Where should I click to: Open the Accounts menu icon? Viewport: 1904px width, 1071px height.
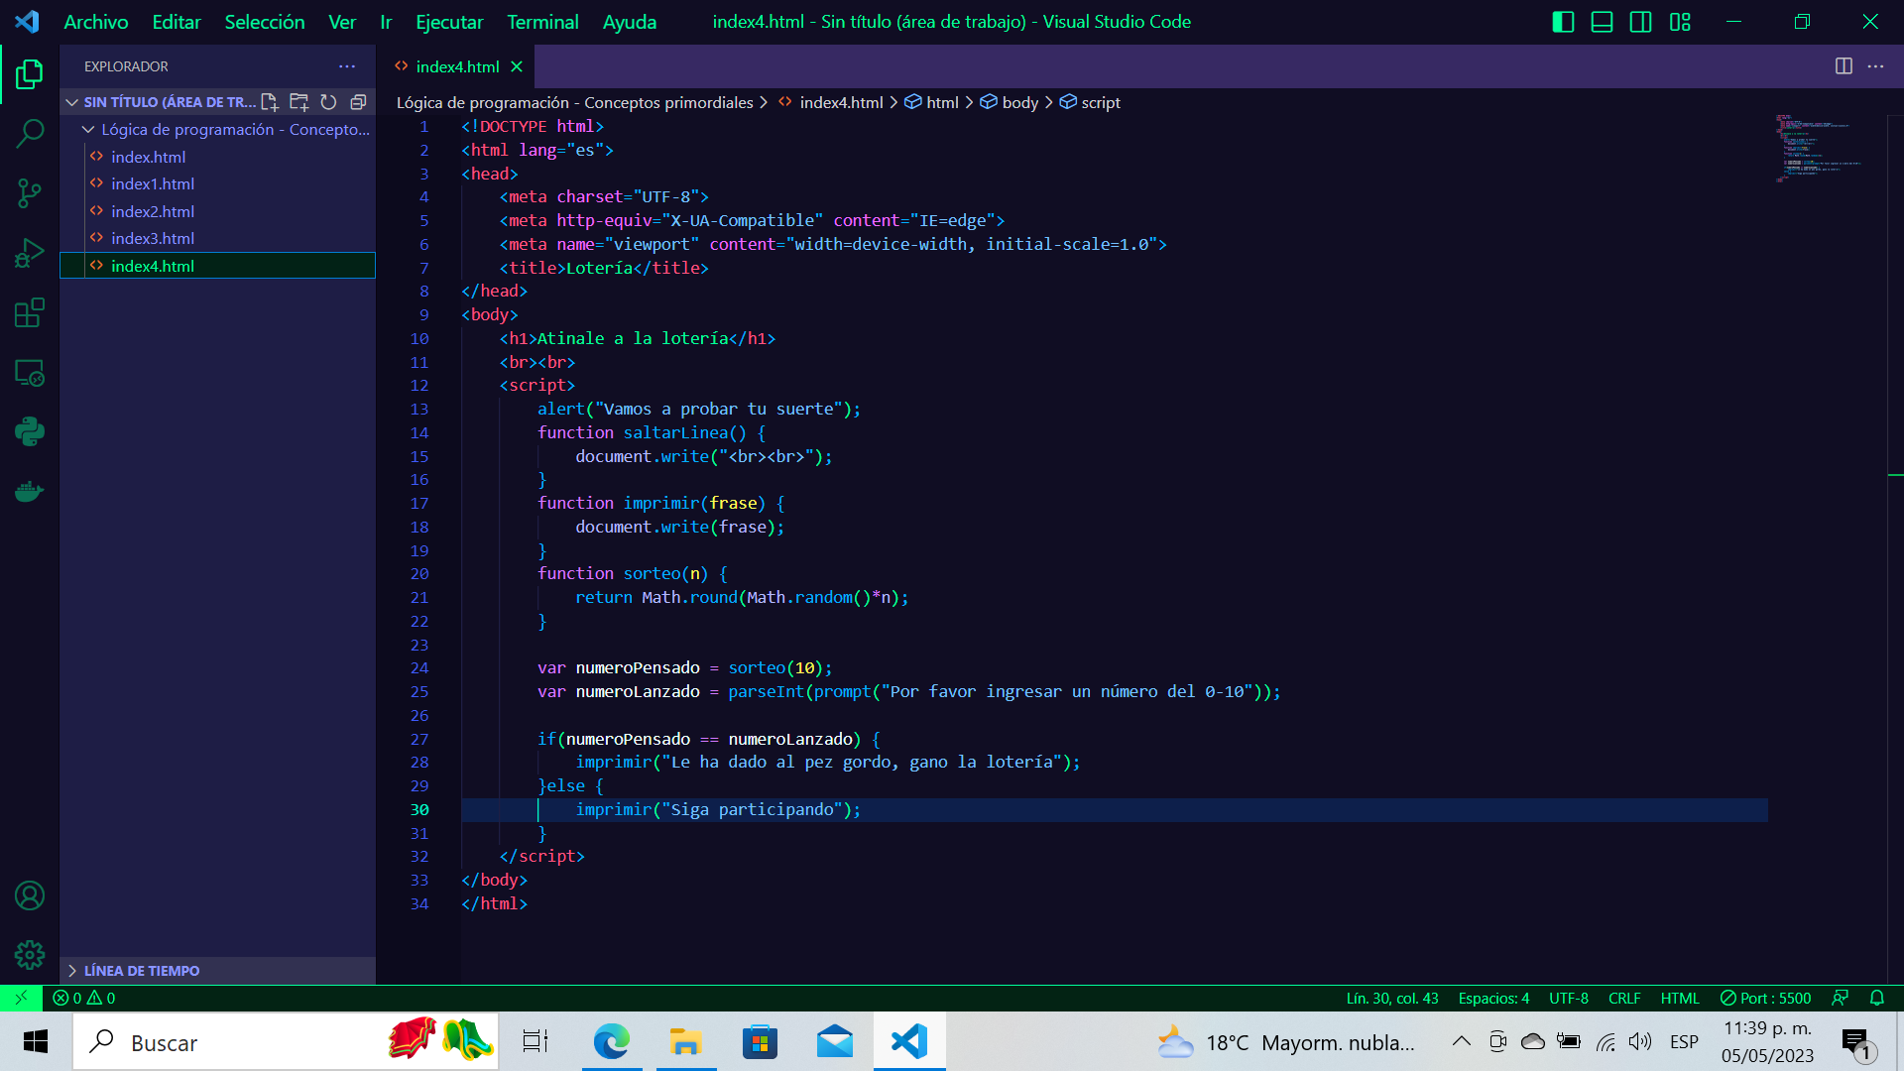30,895
